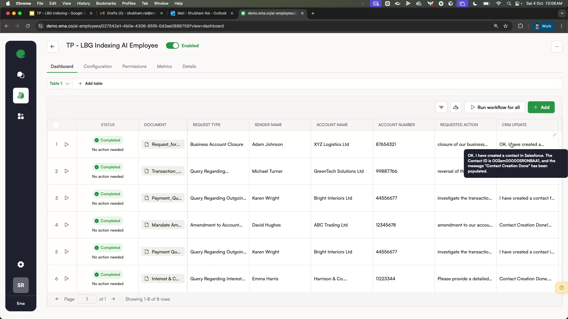The width and height of the screenshot is (568, 319).
Task: Open the three-dot options menu at top right
Action: coord(557,46)
